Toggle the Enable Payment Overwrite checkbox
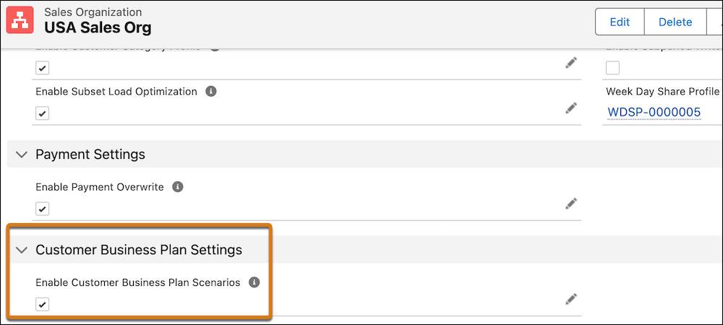 coord(43,209)
